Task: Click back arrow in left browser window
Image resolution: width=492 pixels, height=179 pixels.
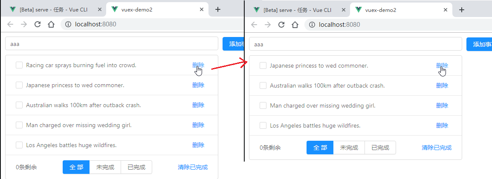Action: point(11,24)
